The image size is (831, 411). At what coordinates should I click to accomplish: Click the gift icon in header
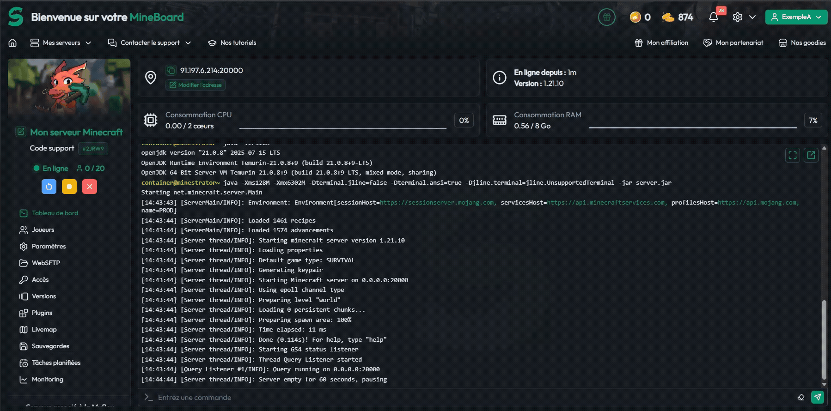(x=606, y=17)
